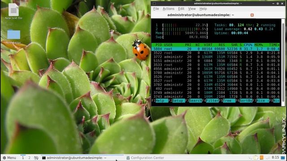Click the blue icon right of the clock
The height and width of the screenshot is (161, 287).
(x=283, y=157)
